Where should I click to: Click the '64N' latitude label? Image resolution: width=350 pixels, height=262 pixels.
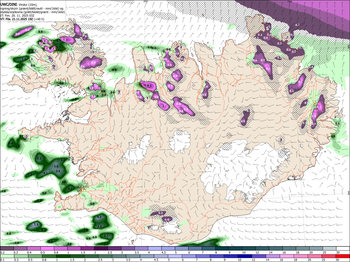click(349, 193)
